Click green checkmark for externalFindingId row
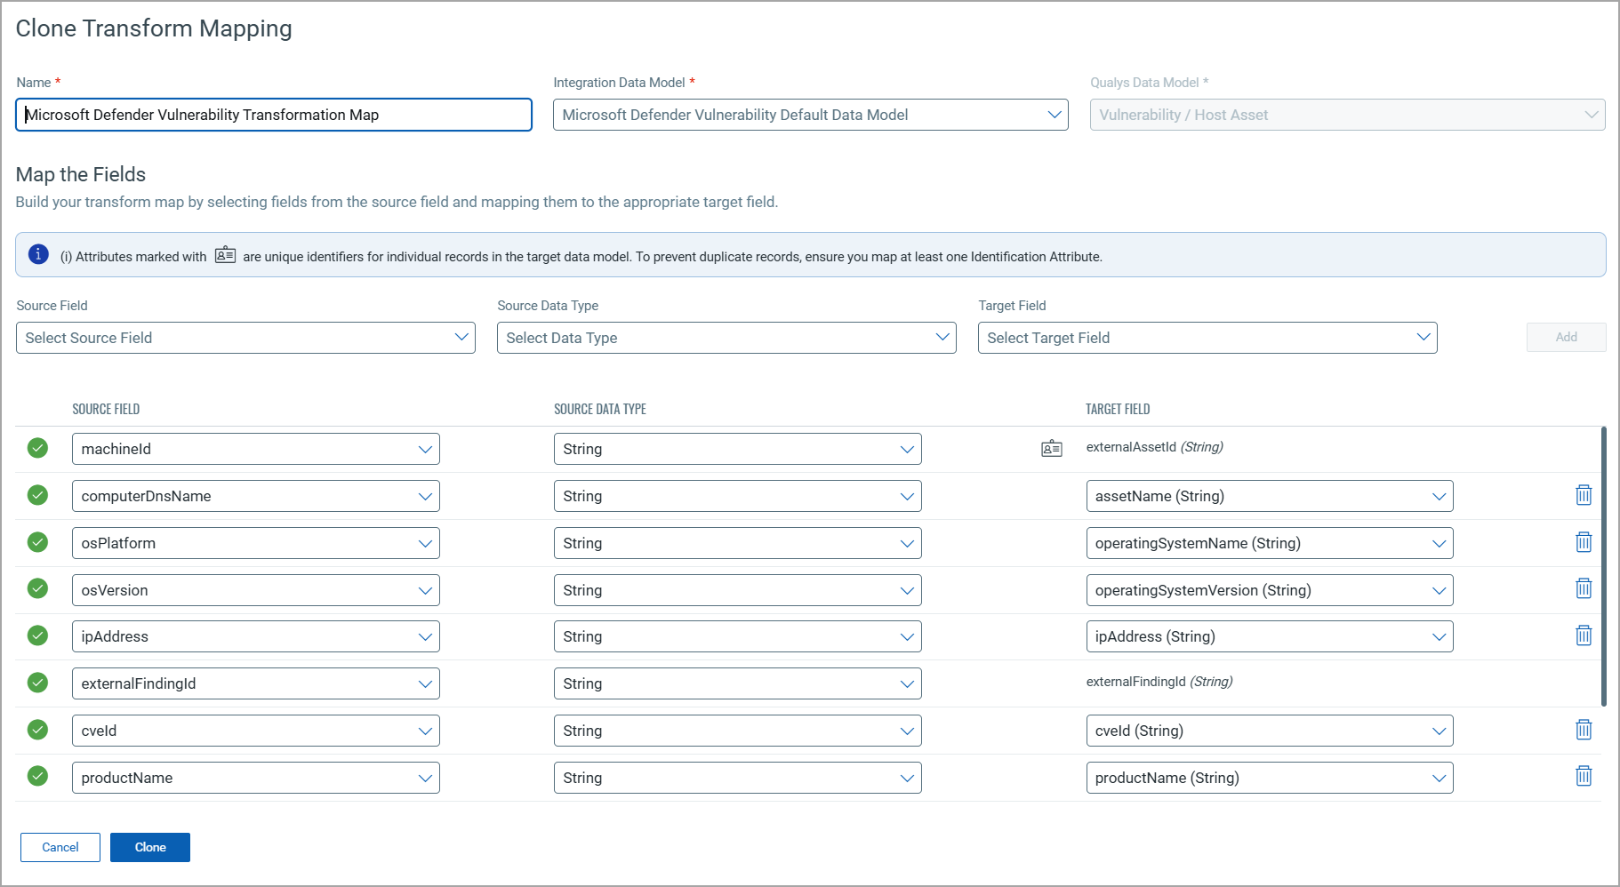Viewport: 1620px width, 887px height. pyautogui.click(x=37, y=683)
